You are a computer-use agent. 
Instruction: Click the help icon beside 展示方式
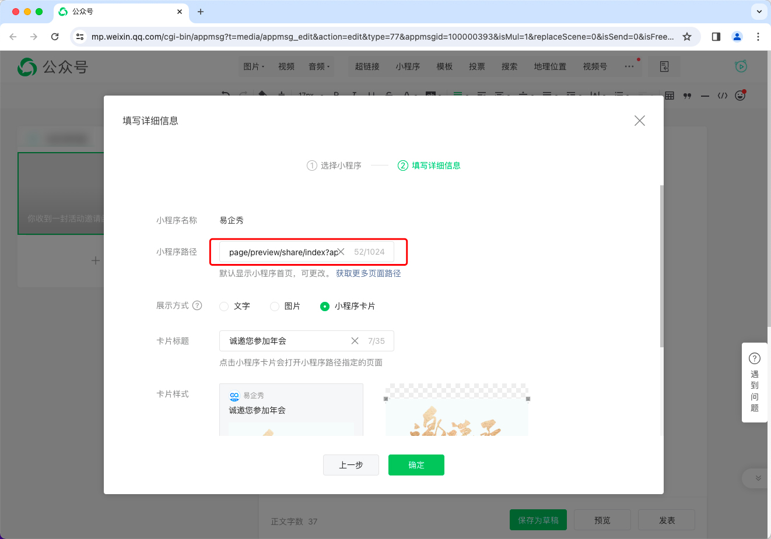coord(197,305)
